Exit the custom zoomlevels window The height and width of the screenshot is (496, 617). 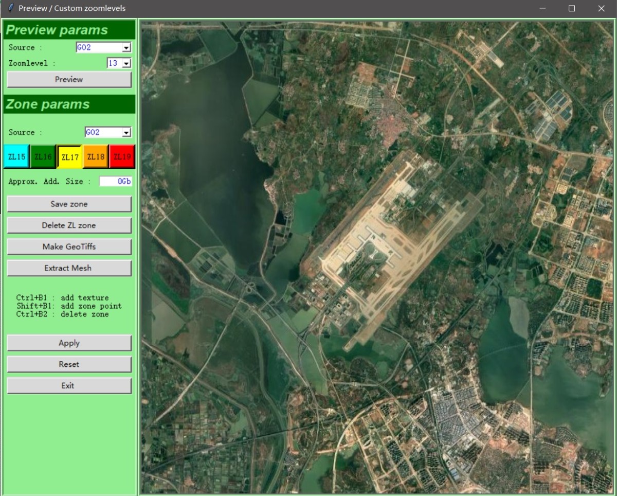pyautogui.click(x=69, y=386)
